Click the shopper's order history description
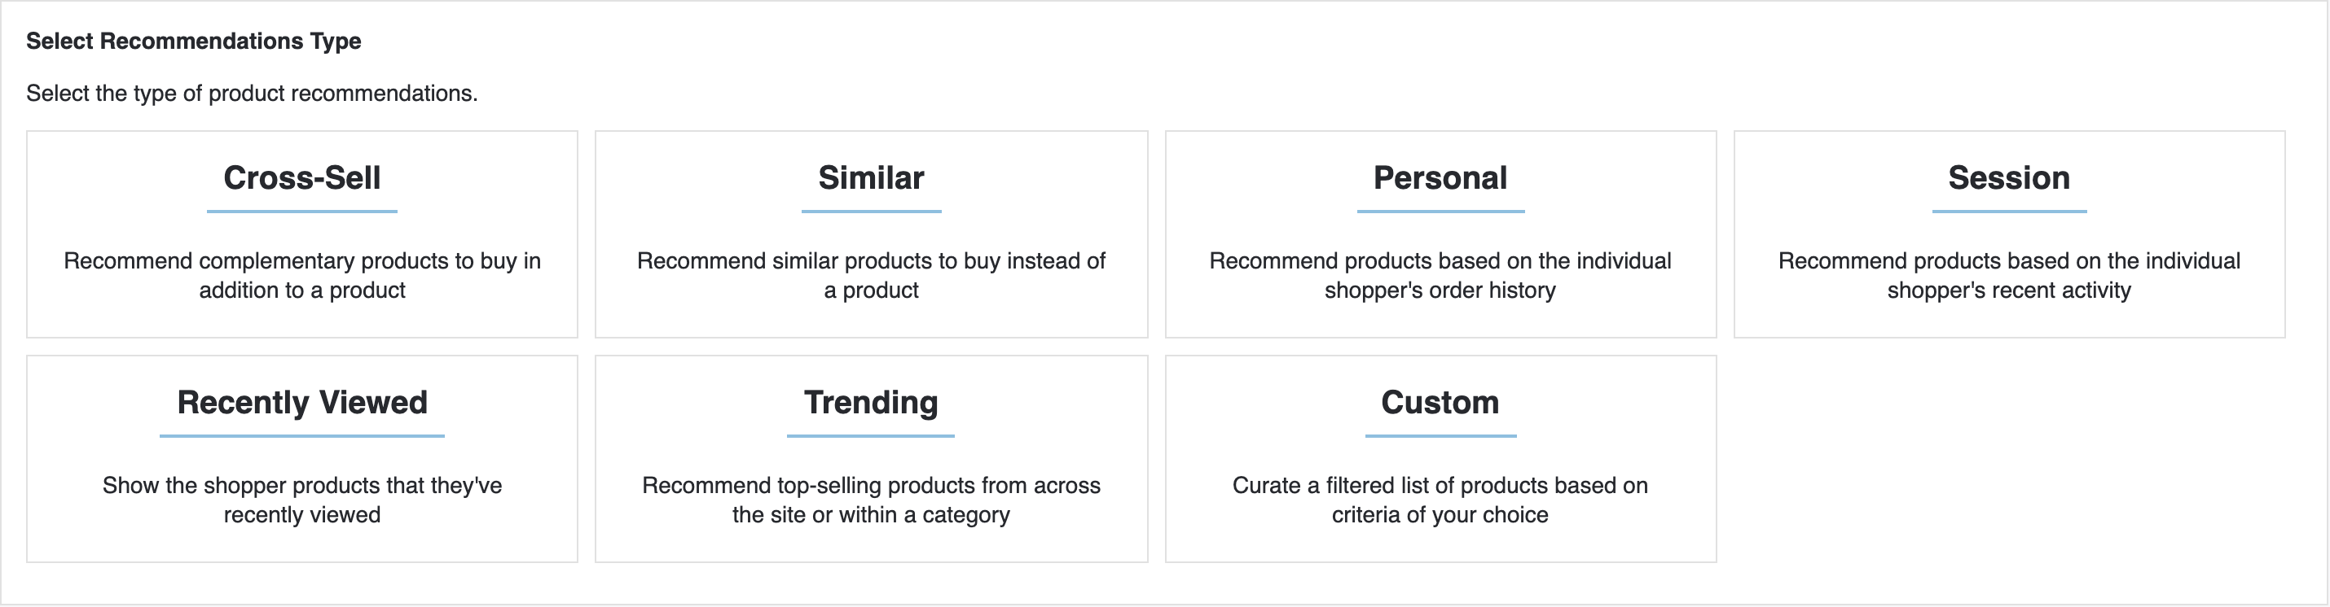The width and height of the screenshot is (2330, 607). pos(1440,276)
